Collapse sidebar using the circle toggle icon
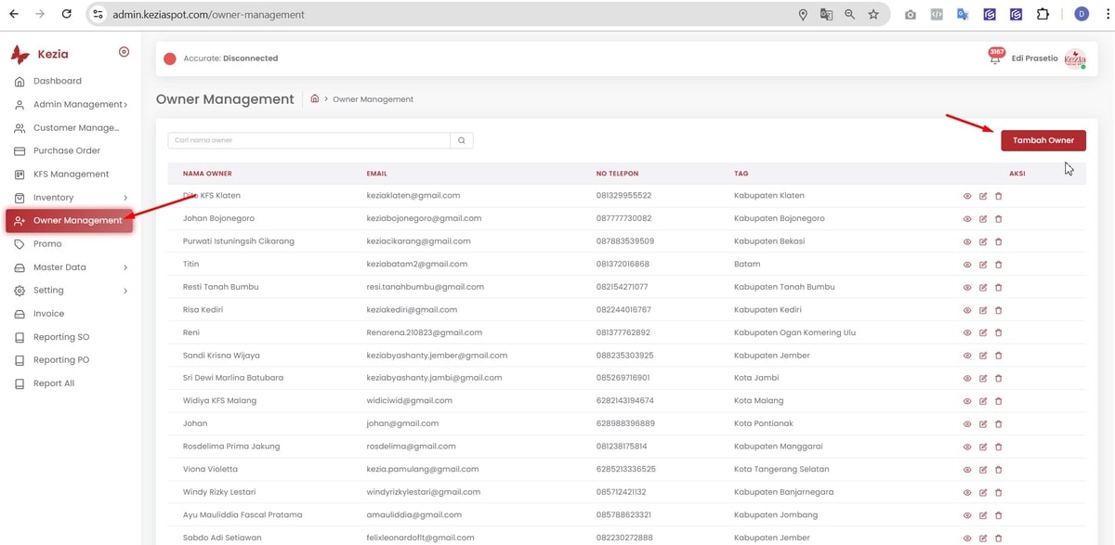1115x545 pixels. [124, 52]
